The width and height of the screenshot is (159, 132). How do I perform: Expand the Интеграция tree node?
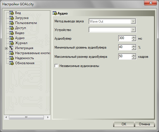(6, 49)
